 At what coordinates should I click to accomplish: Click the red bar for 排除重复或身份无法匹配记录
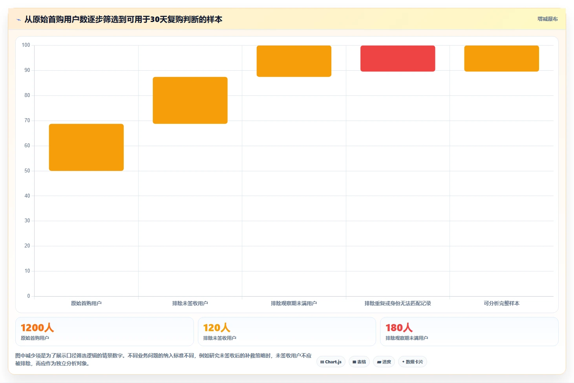tap(398, 59)
